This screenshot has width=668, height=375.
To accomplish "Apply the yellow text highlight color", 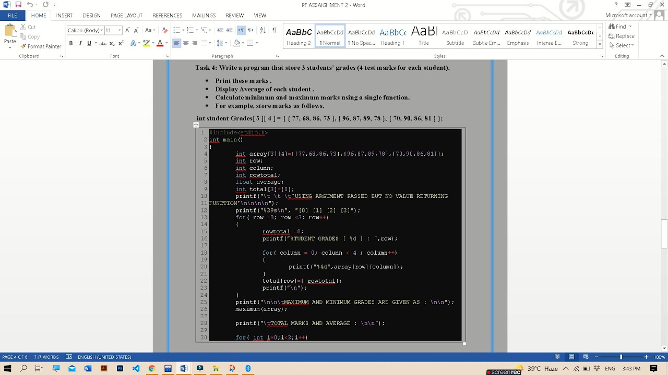I will click(x=146, y=43).
